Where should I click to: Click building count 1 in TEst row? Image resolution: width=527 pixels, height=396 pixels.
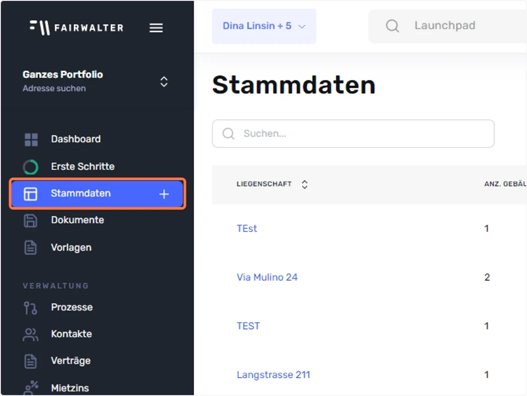(487, 229)
